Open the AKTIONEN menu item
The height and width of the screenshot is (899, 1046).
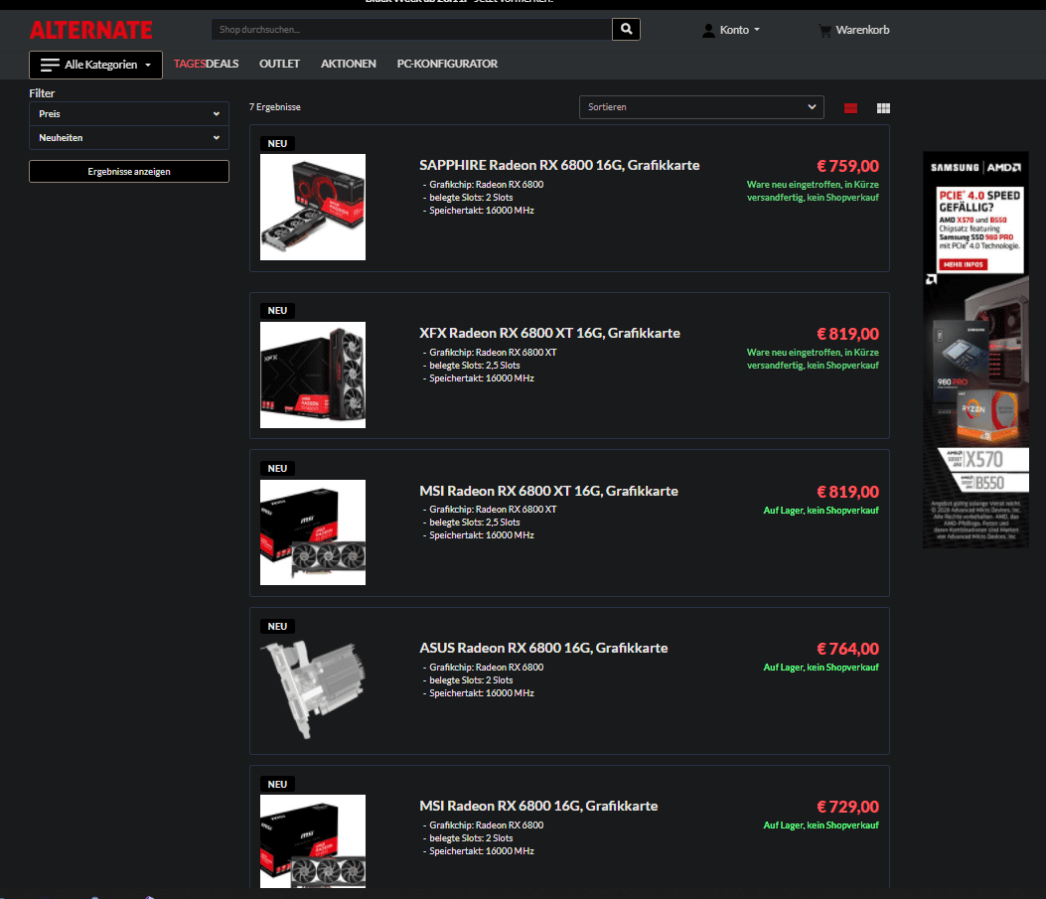(349, 64)
